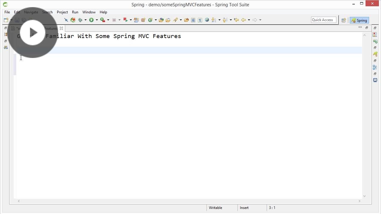Image resolution: width=381 pixels, height=214 pixels.
Task: Click the Back navigation arrow icon
Action: [x=244, y=20]
